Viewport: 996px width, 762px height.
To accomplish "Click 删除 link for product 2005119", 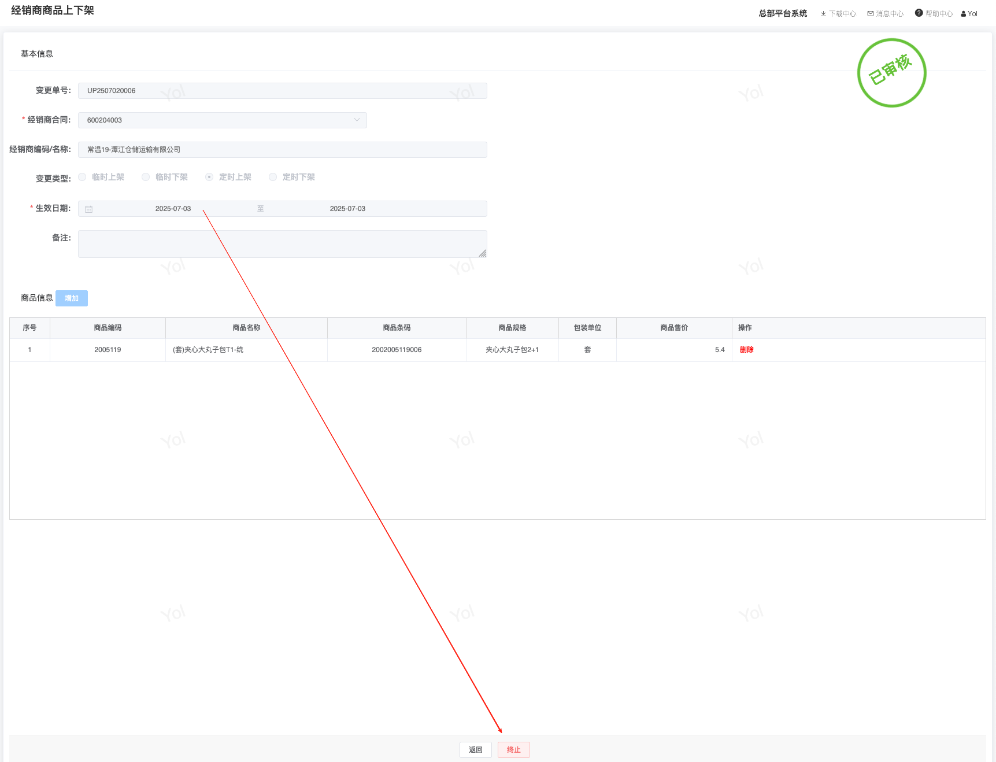I will pyautogui.click(x=747, y=350).
